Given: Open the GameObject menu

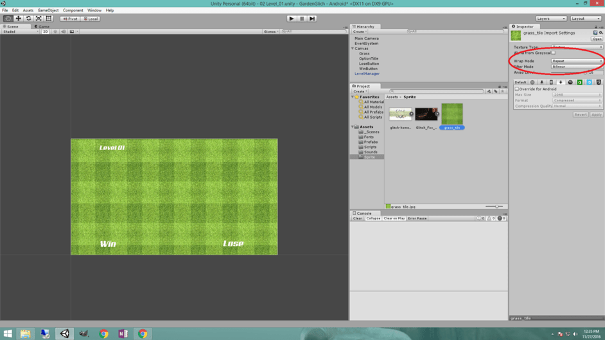Looking at the screenshot, I should pyautogui.click(x=48, y=10).
